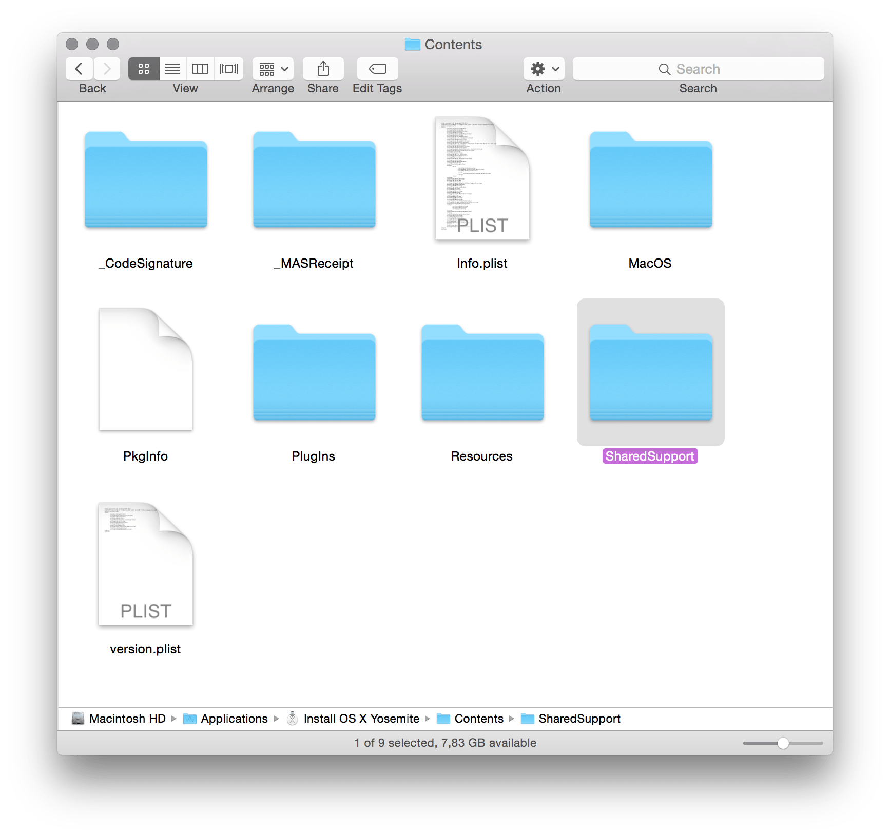Click the PlugIns name label

314,456
